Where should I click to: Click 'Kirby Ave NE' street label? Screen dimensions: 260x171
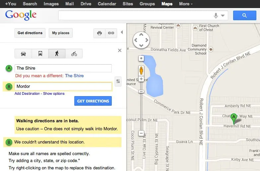click(243, 160)
